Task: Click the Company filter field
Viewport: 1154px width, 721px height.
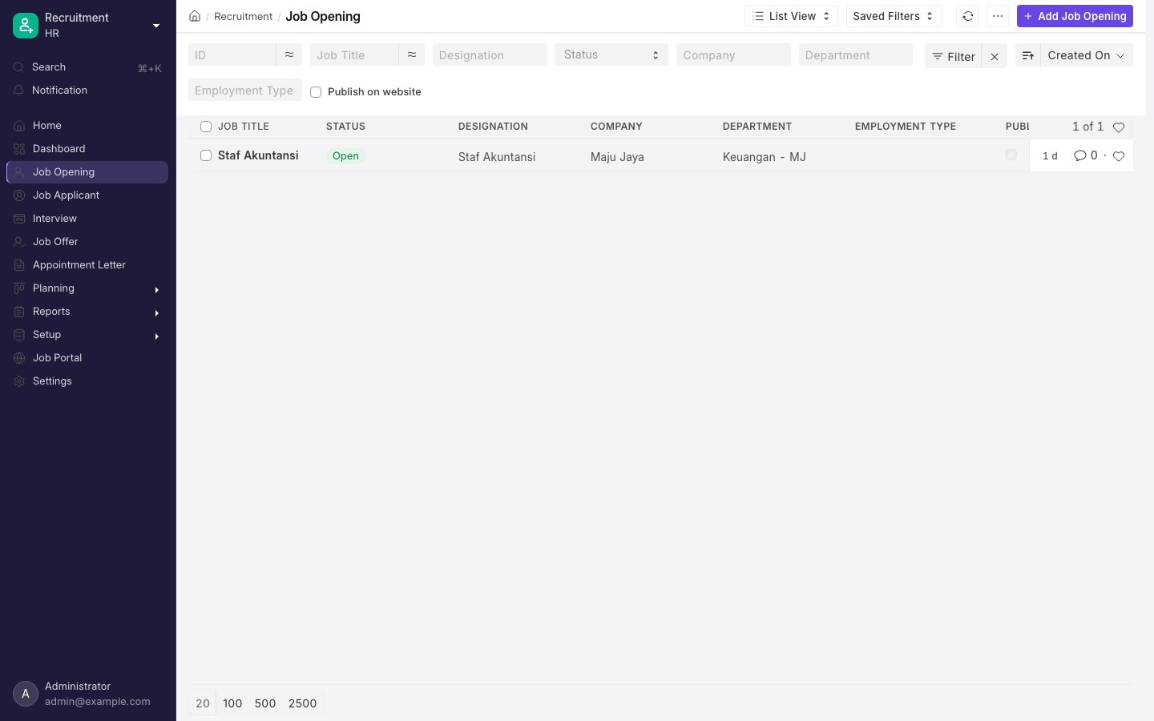Action: click(x=734, y=54)
